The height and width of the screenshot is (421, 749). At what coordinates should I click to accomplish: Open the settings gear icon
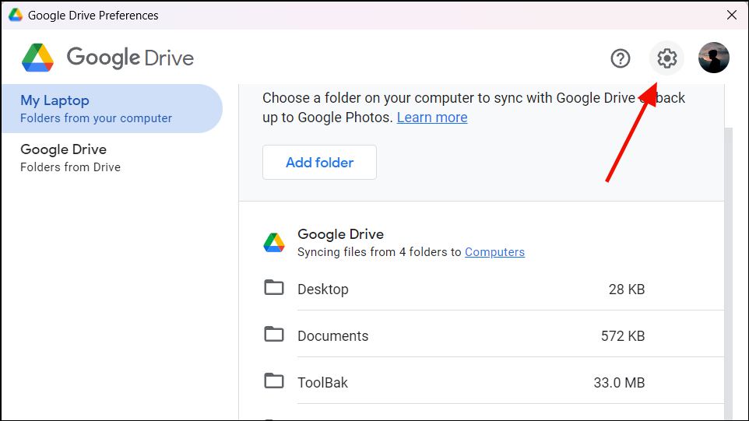point(666,58)
